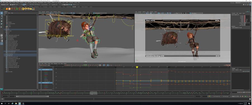Toggle loop playback mode icon
The height and width of the screenshot is (105, 252).
click(241, 96)
